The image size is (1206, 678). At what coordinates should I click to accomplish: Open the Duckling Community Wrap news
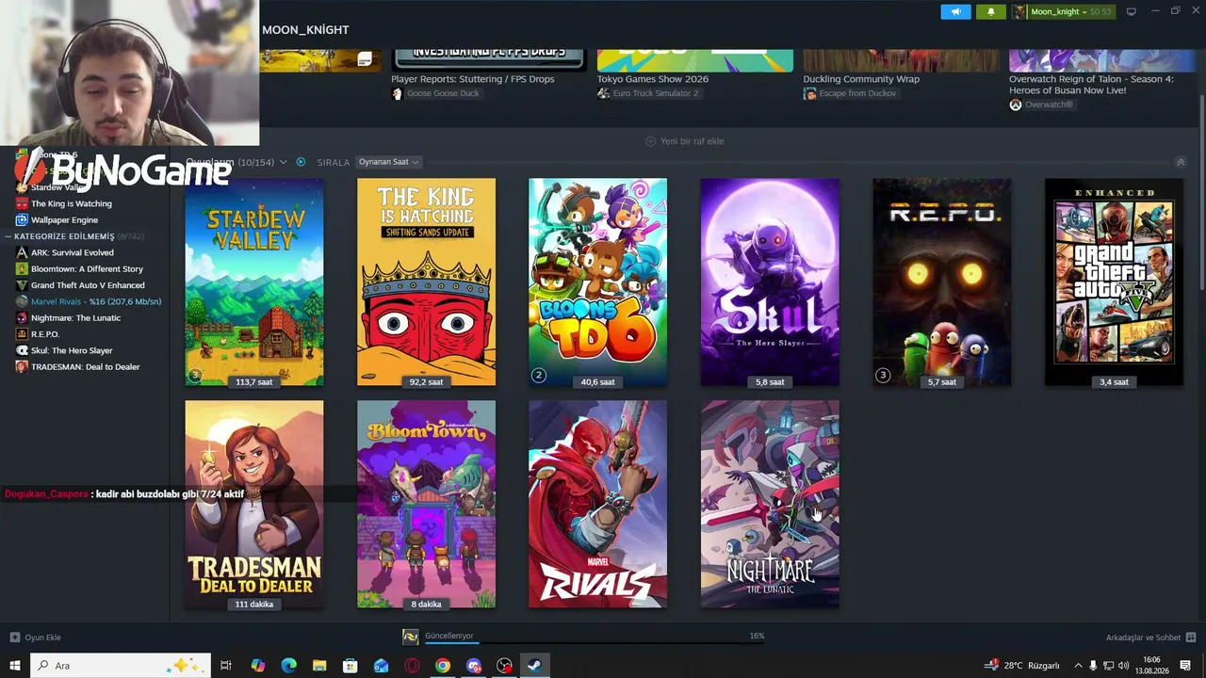click(x=861, y=79)
